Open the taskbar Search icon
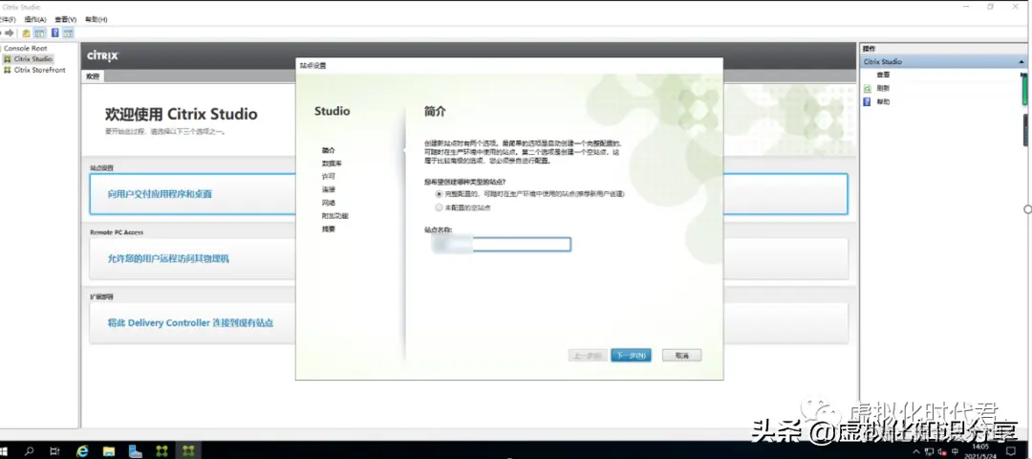The image size is (1032, 459). pos(29,451)
